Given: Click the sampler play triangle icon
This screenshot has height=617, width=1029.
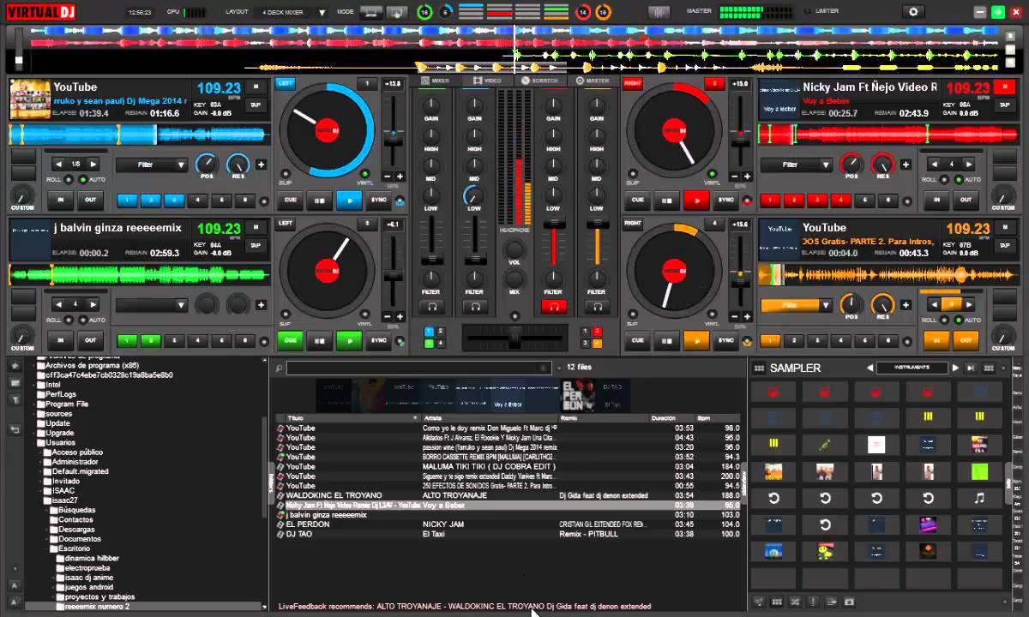Looking at the screenshot, I should pyautogui.click(x=956, y=368).
